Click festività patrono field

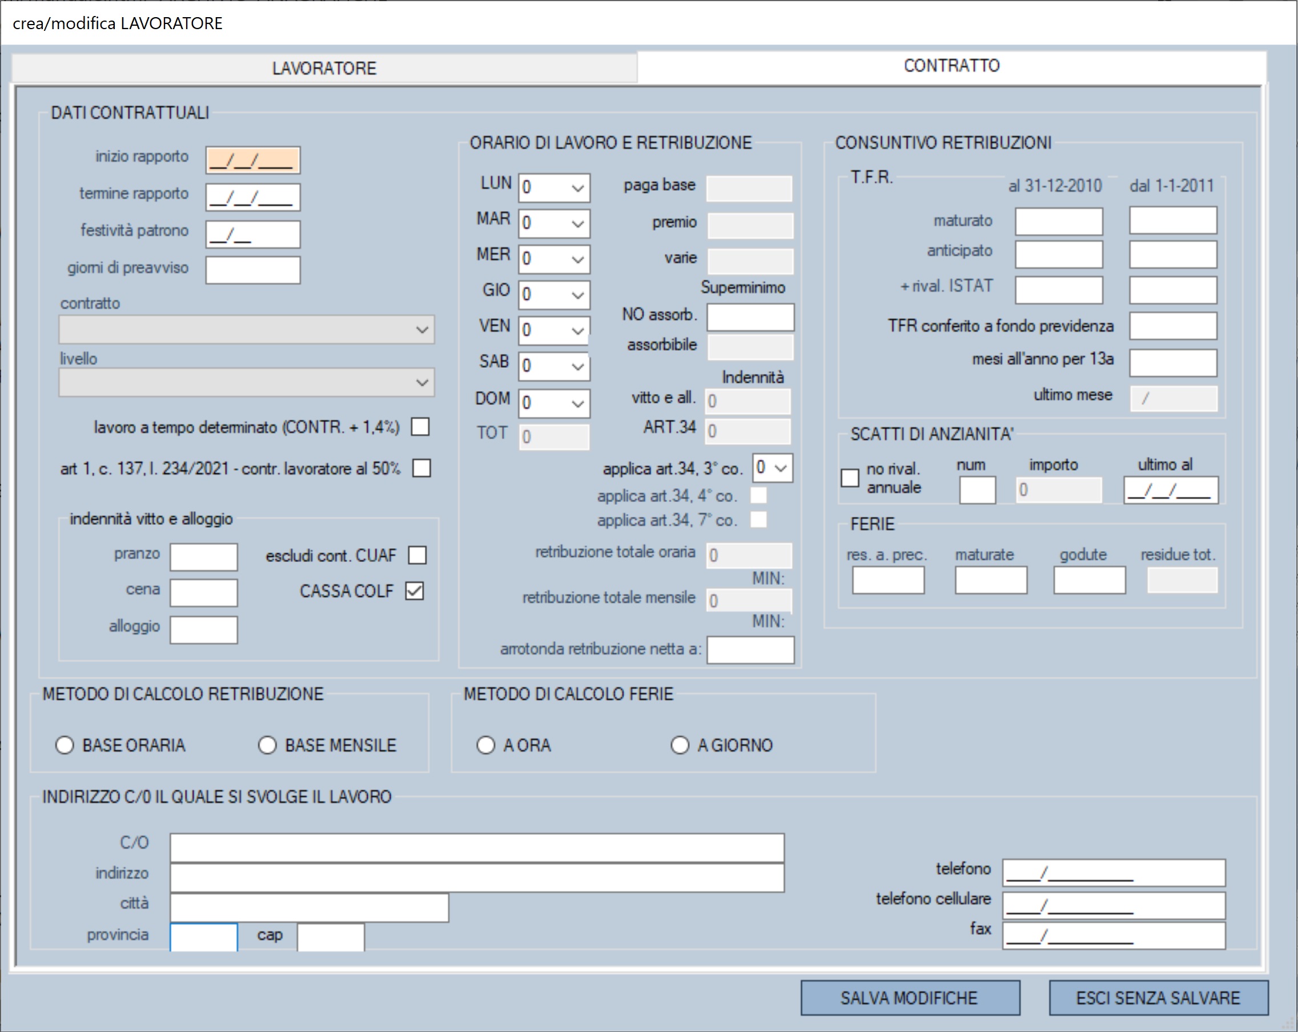point(253,234)
